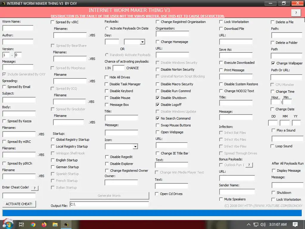Check the Play a Sound checkbox
Image resolution: width=305 pixels, height=229 pixels.
273,130
